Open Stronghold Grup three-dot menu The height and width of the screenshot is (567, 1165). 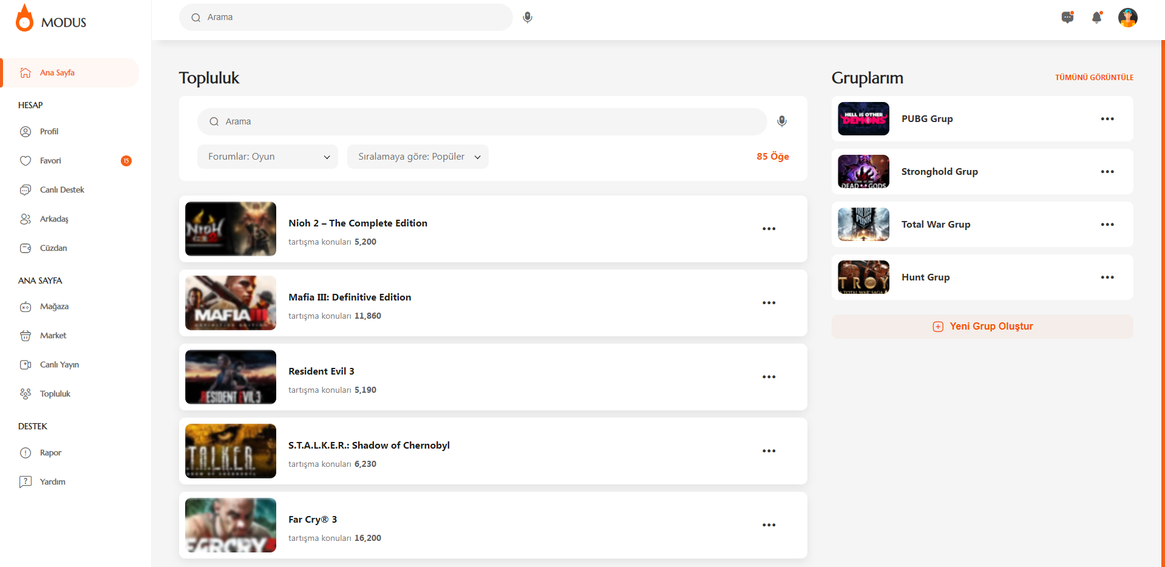(1107, 172)
